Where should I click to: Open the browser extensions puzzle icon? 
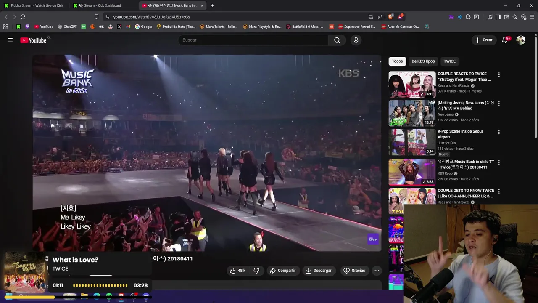[x=468, y=17]
